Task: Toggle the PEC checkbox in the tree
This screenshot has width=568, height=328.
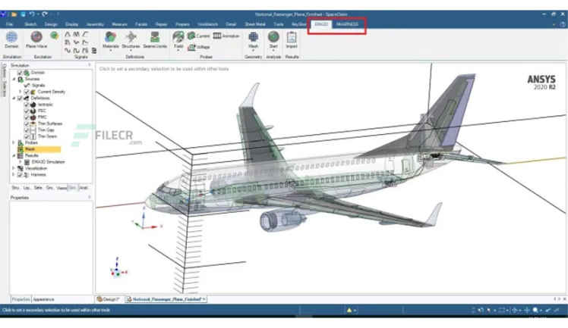Action: point(27,111)
